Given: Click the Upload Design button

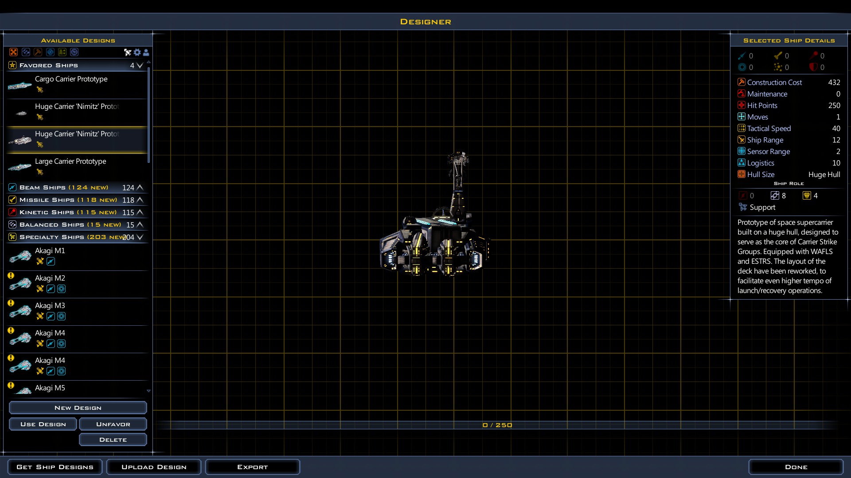Looking at the screenshot, I should 154,467.
